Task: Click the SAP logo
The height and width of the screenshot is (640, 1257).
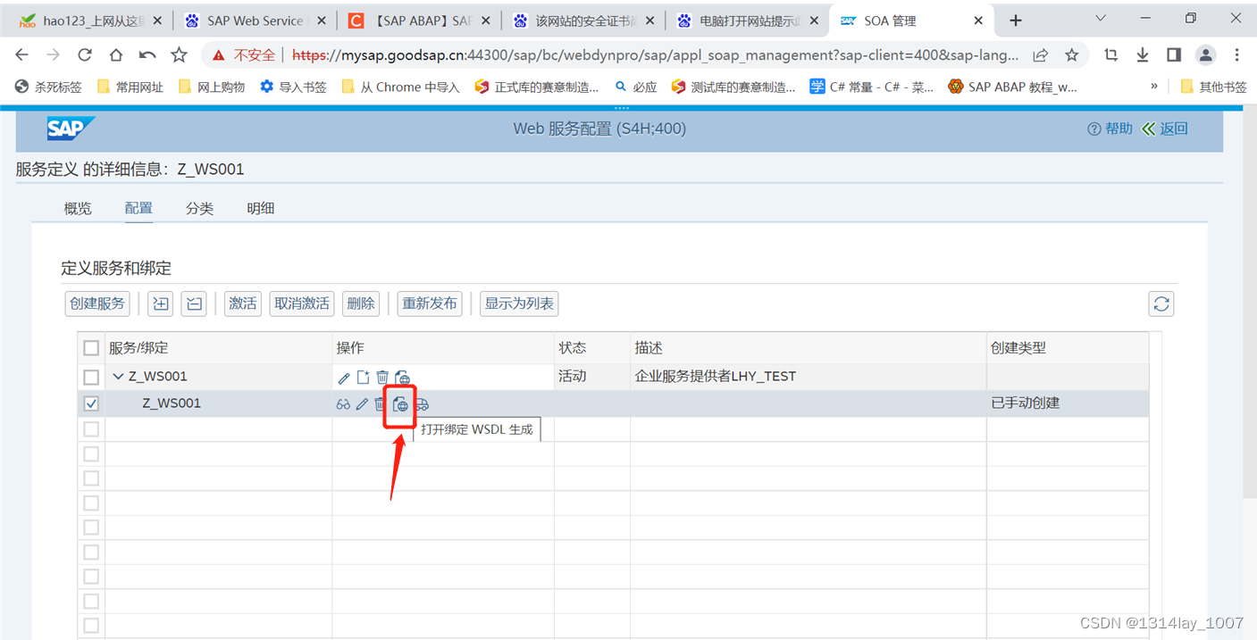Action: (71, 129)
